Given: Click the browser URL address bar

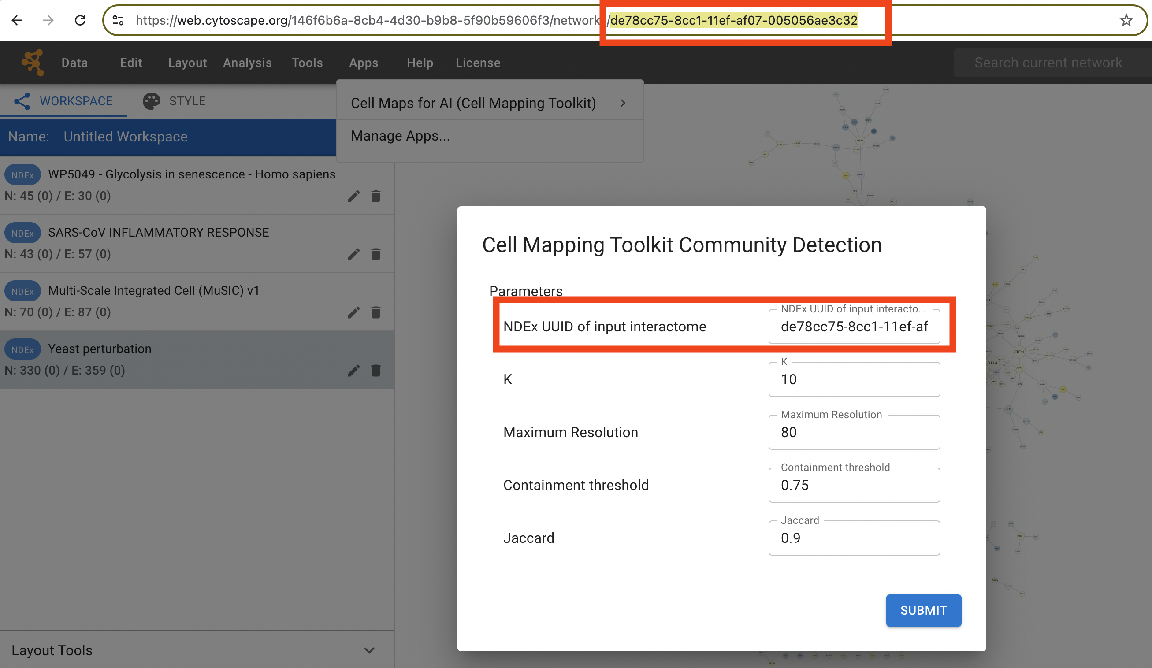Looking at the screenshot, I should 624,20.
